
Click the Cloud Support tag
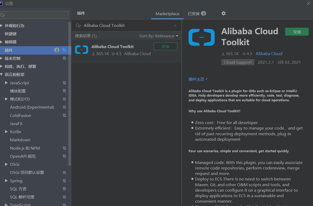[x=238, y=62]
